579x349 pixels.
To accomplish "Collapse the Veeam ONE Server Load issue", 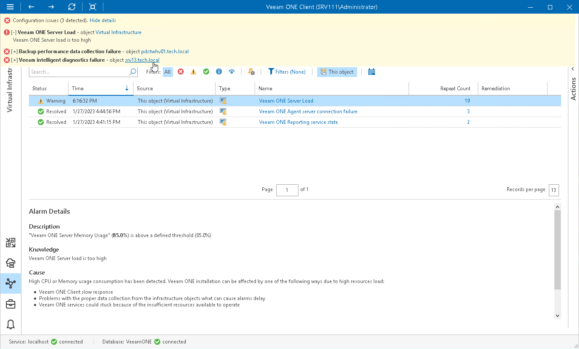I will pos(14,32).
